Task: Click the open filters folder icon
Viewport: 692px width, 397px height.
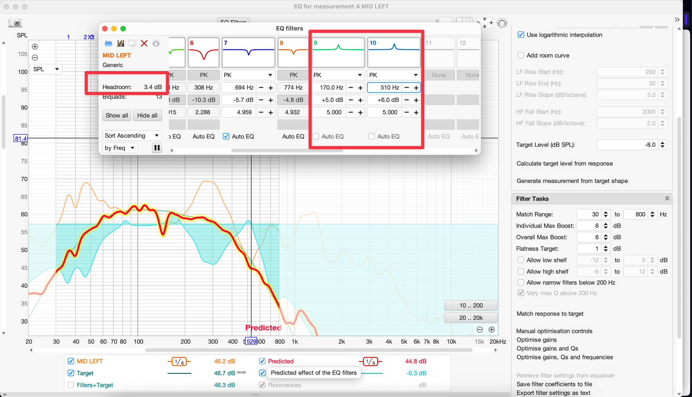Action: click(108, 44)
